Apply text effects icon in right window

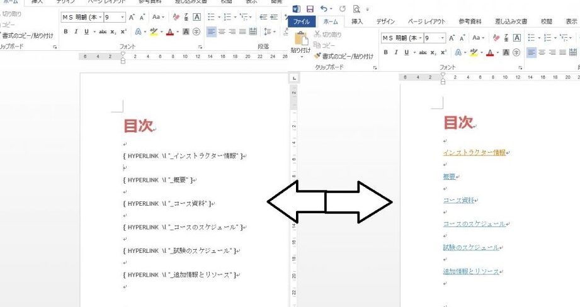(x=458, y=52)
